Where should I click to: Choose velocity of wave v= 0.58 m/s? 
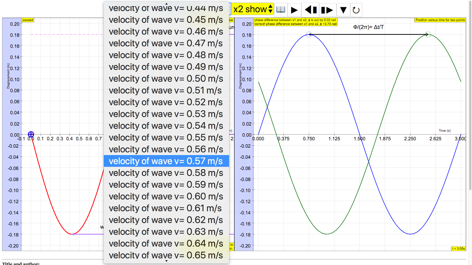click(166, 173)
